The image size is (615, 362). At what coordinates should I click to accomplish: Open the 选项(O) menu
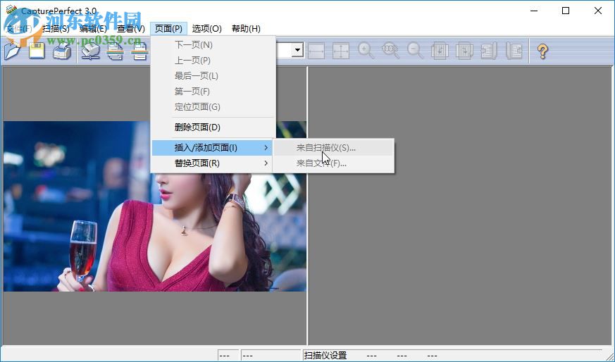206,29
